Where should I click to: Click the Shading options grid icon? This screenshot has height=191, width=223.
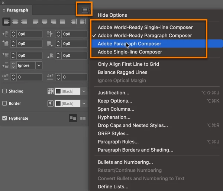click(51, 91)
